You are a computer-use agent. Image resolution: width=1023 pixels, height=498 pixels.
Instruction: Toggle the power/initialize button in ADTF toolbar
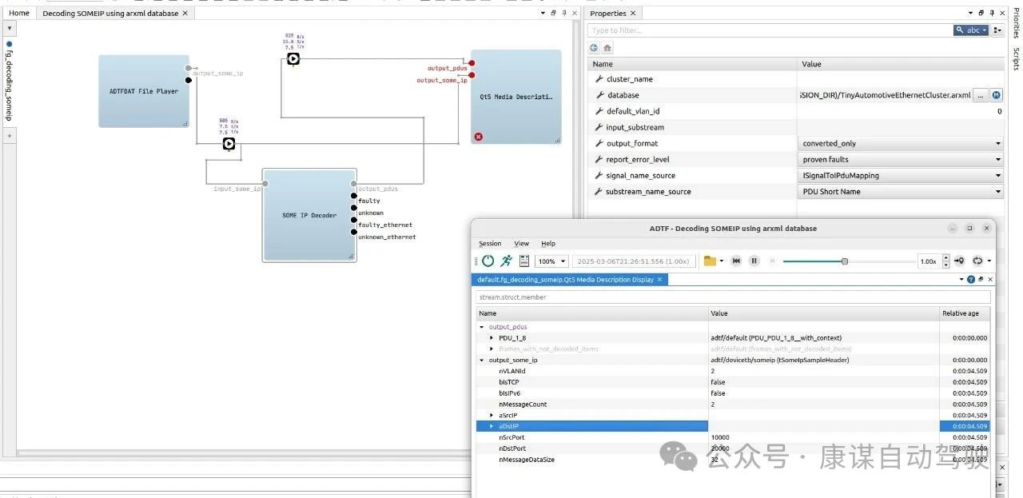click(488, 261)
